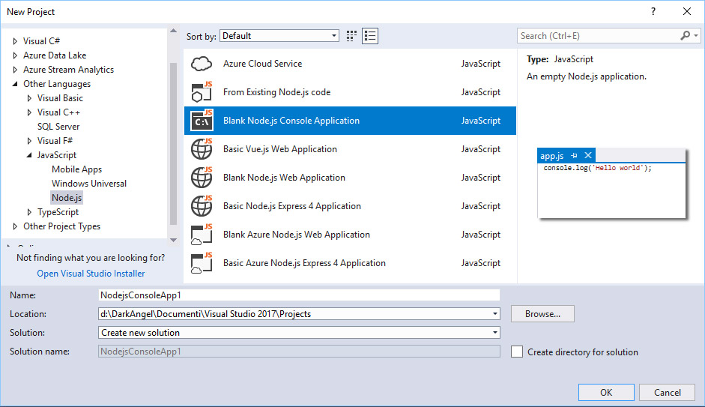Click the Basic Node.js Express 4 globe icon
The height and width of the screenshot is (407, 705).
point(202,206)
